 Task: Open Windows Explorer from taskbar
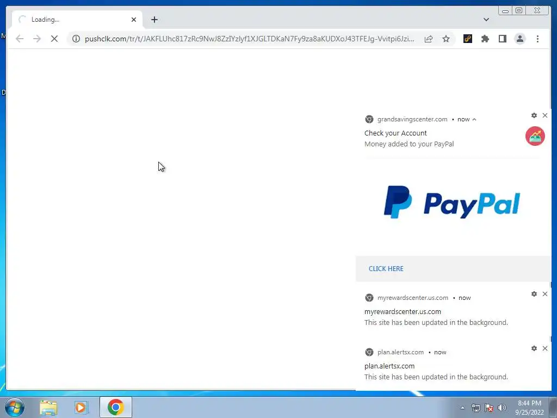pos(48,407)
